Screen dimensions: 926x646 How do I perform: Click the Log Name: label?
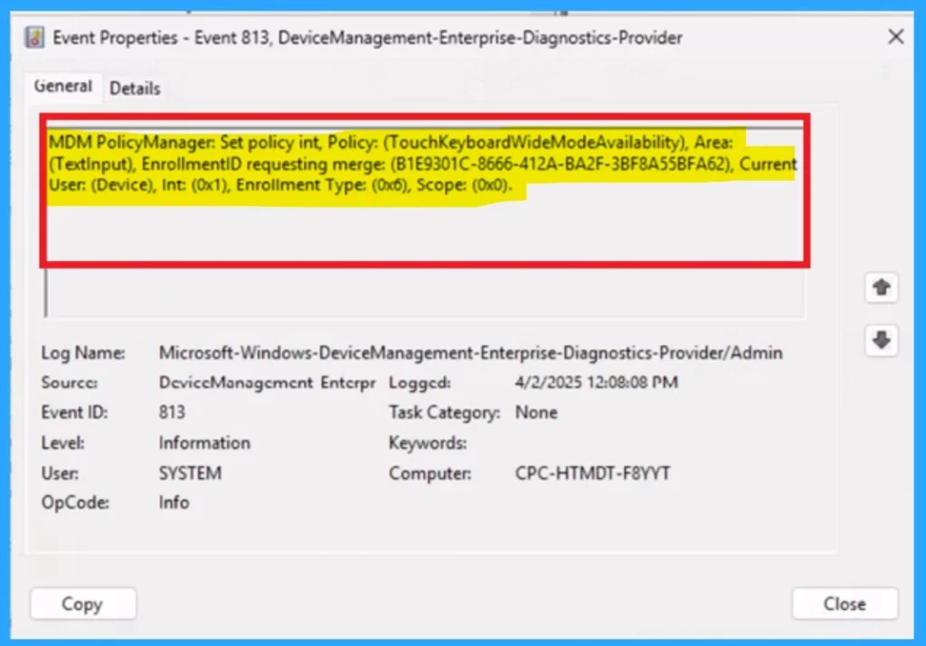(x=82, y=352)
